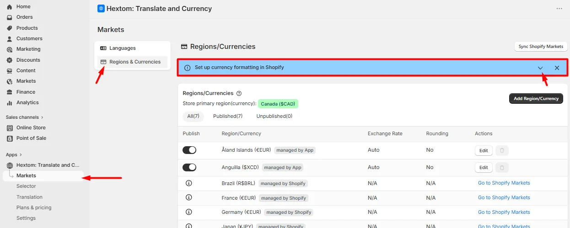Click 'managed by App' tag for Anguilla

click(x=282, y=168)
